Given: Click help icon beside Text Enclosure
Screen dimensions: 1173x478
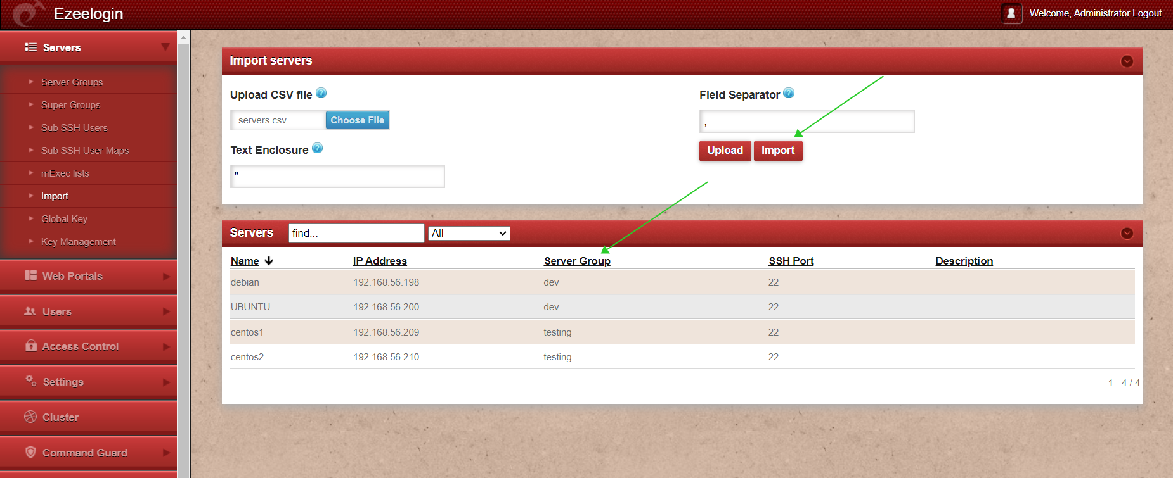Looking at the screenshot, I should coord(317,149).
